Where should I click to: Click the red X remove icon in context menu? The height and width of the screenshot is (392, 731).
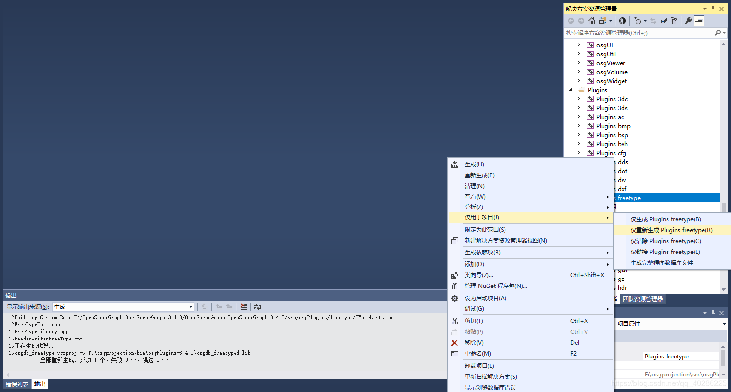(455, 343)
